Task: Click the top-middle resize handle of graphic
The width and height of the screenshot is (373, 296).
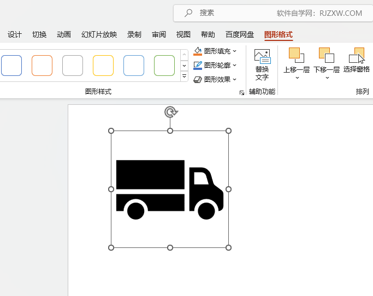Action: 170,131
